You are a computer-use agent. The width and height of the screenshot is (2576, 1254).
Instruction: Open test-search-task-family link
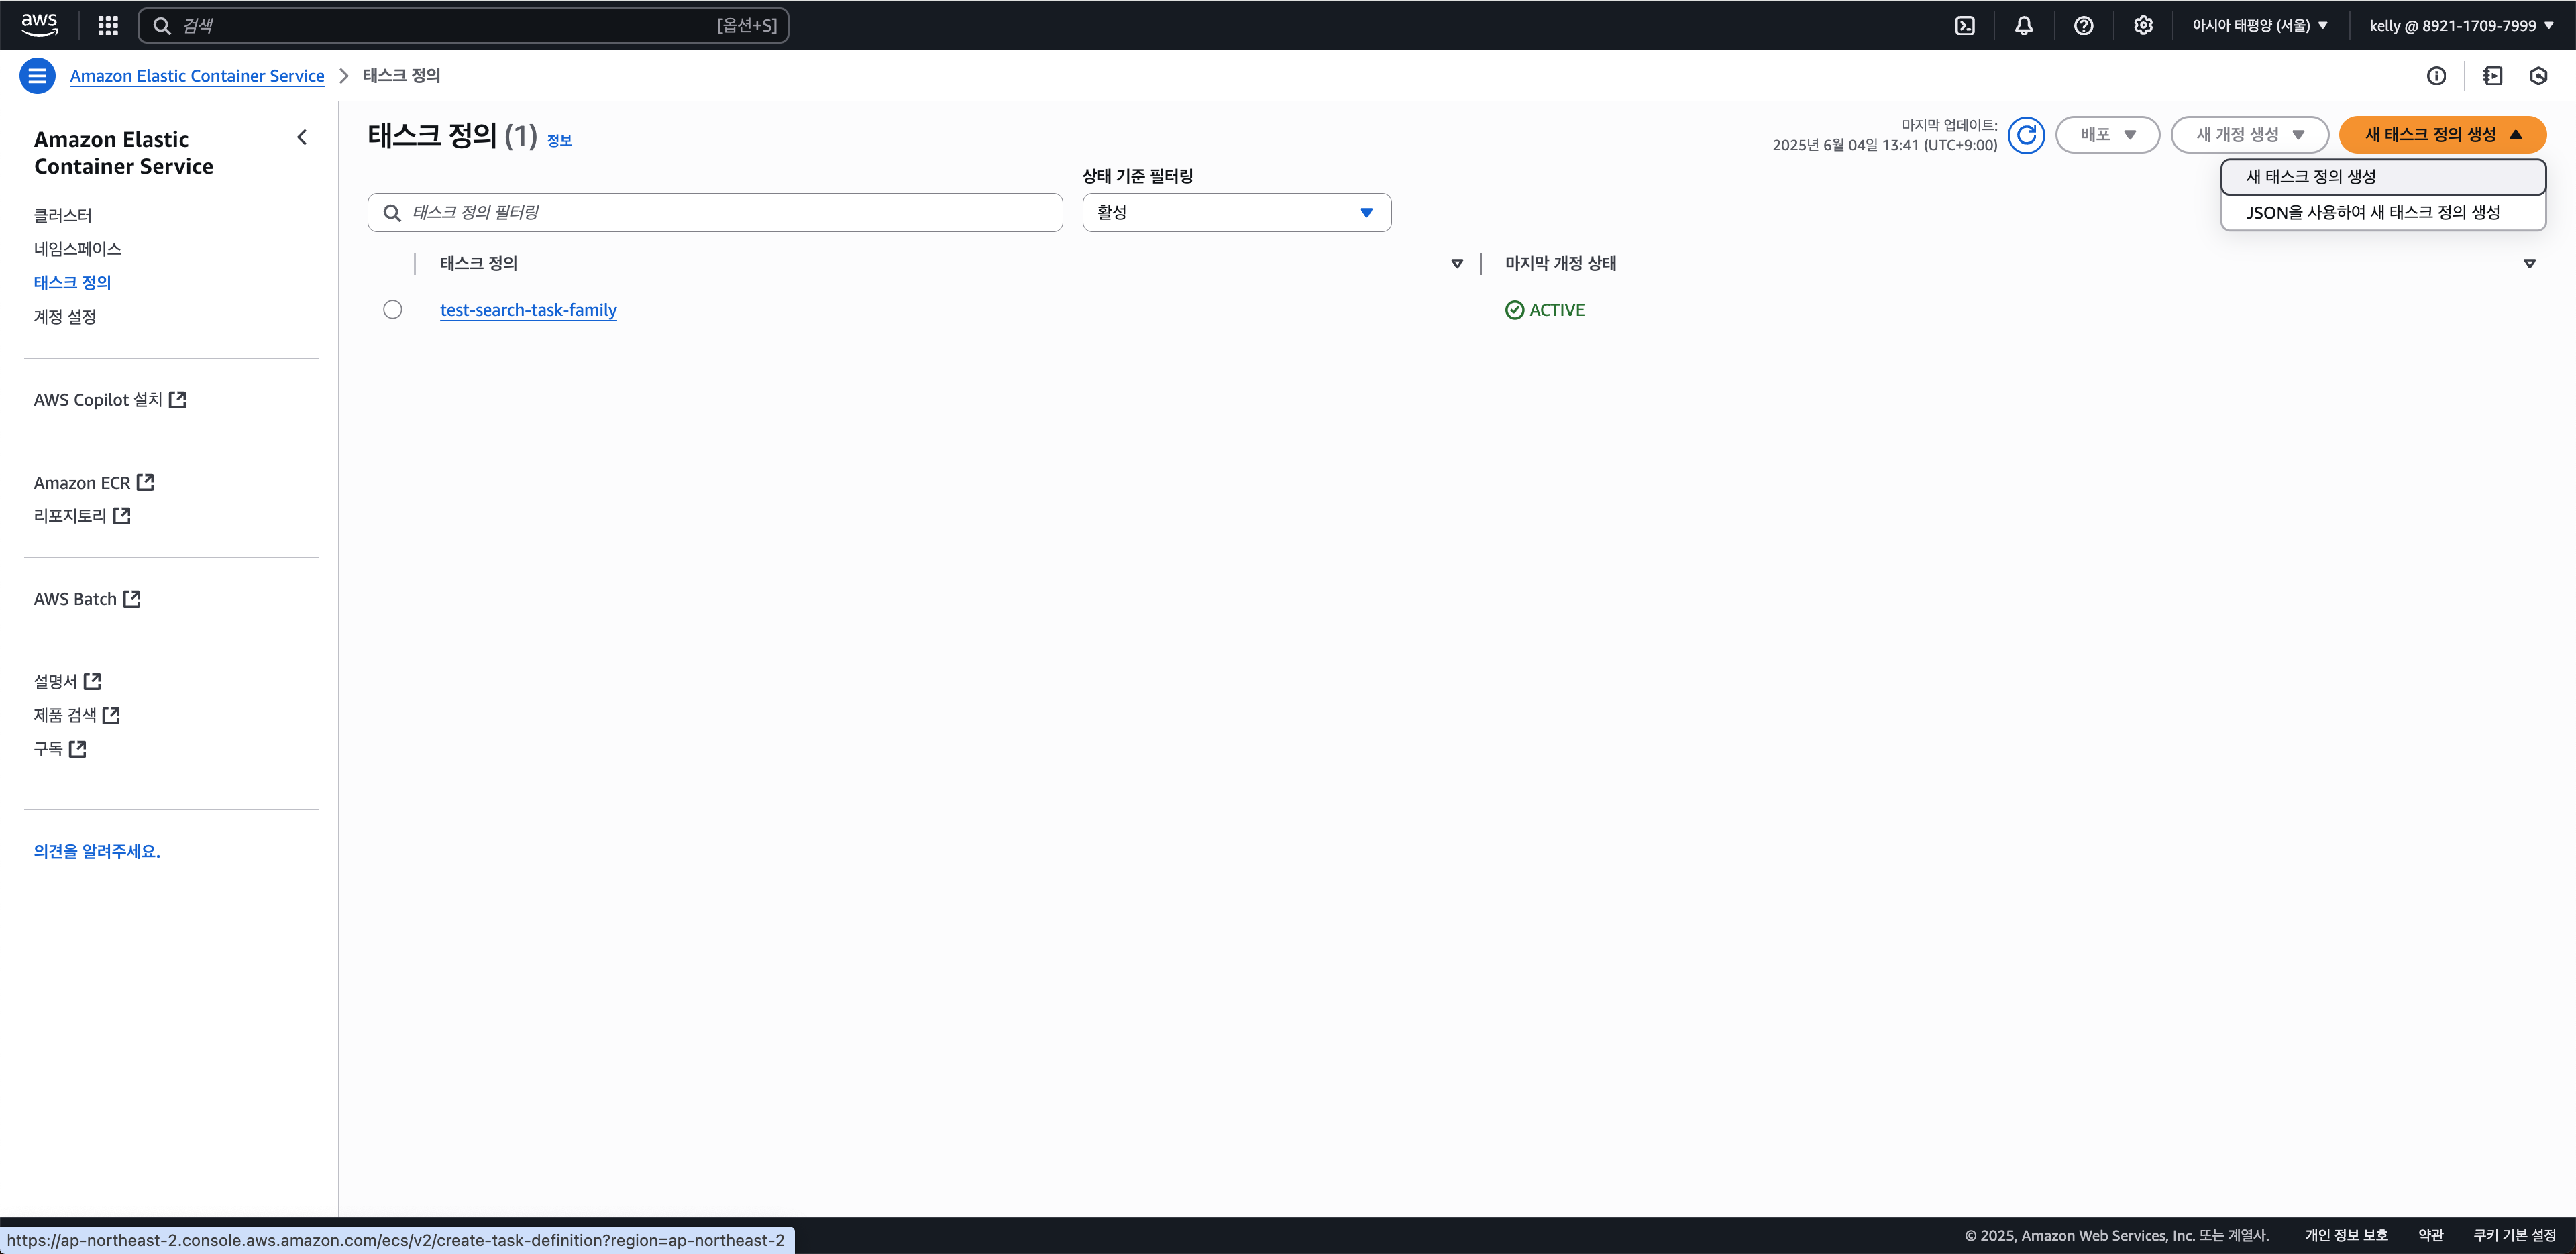tap(528, 310)
